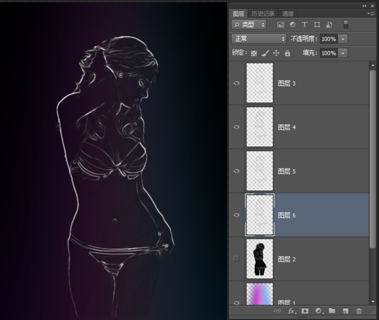This screenshot has height=320, width=379.
Task: Filter layers by shape icon
Action: (317, 24)
